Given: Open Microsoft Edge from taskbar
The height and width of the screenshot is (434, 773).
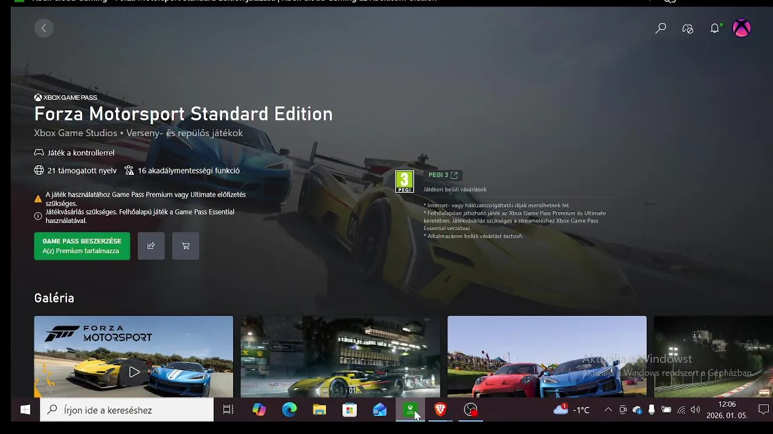Looking at the screenshot, I should click(289, 410).
